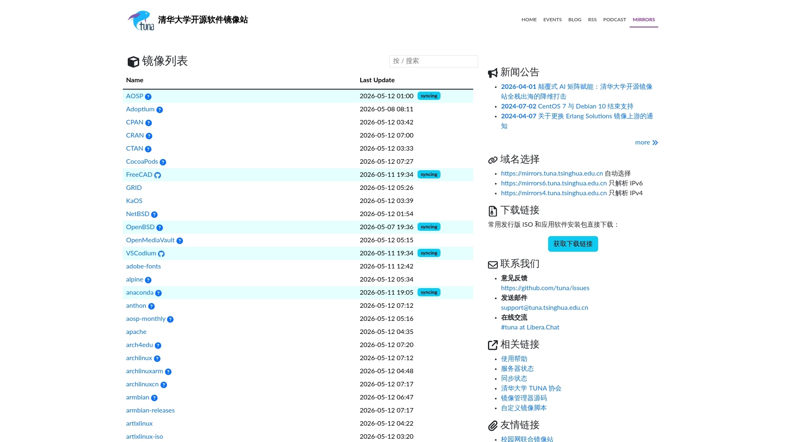Screen dimensions: 786x442
Task: Click the CRAN help question mark
Action: point(149,136)
